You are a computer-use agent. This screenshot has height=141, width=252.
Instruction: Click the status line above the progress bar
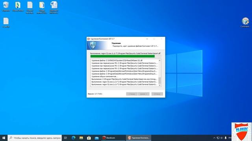pyautogui.click(x=125, y=53)
